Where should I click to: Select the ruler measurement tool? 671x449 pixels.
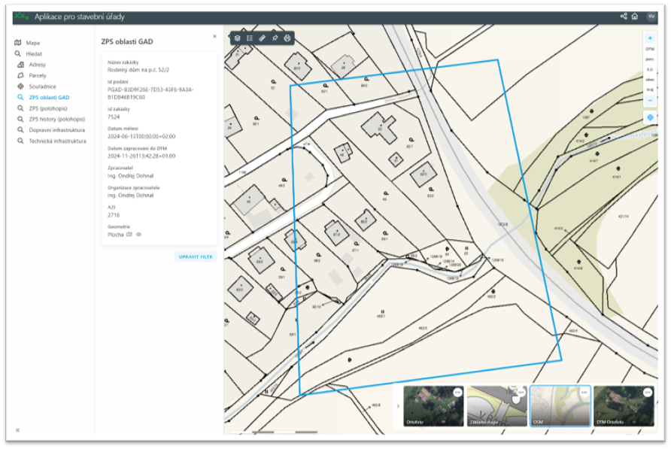point(263,38)
